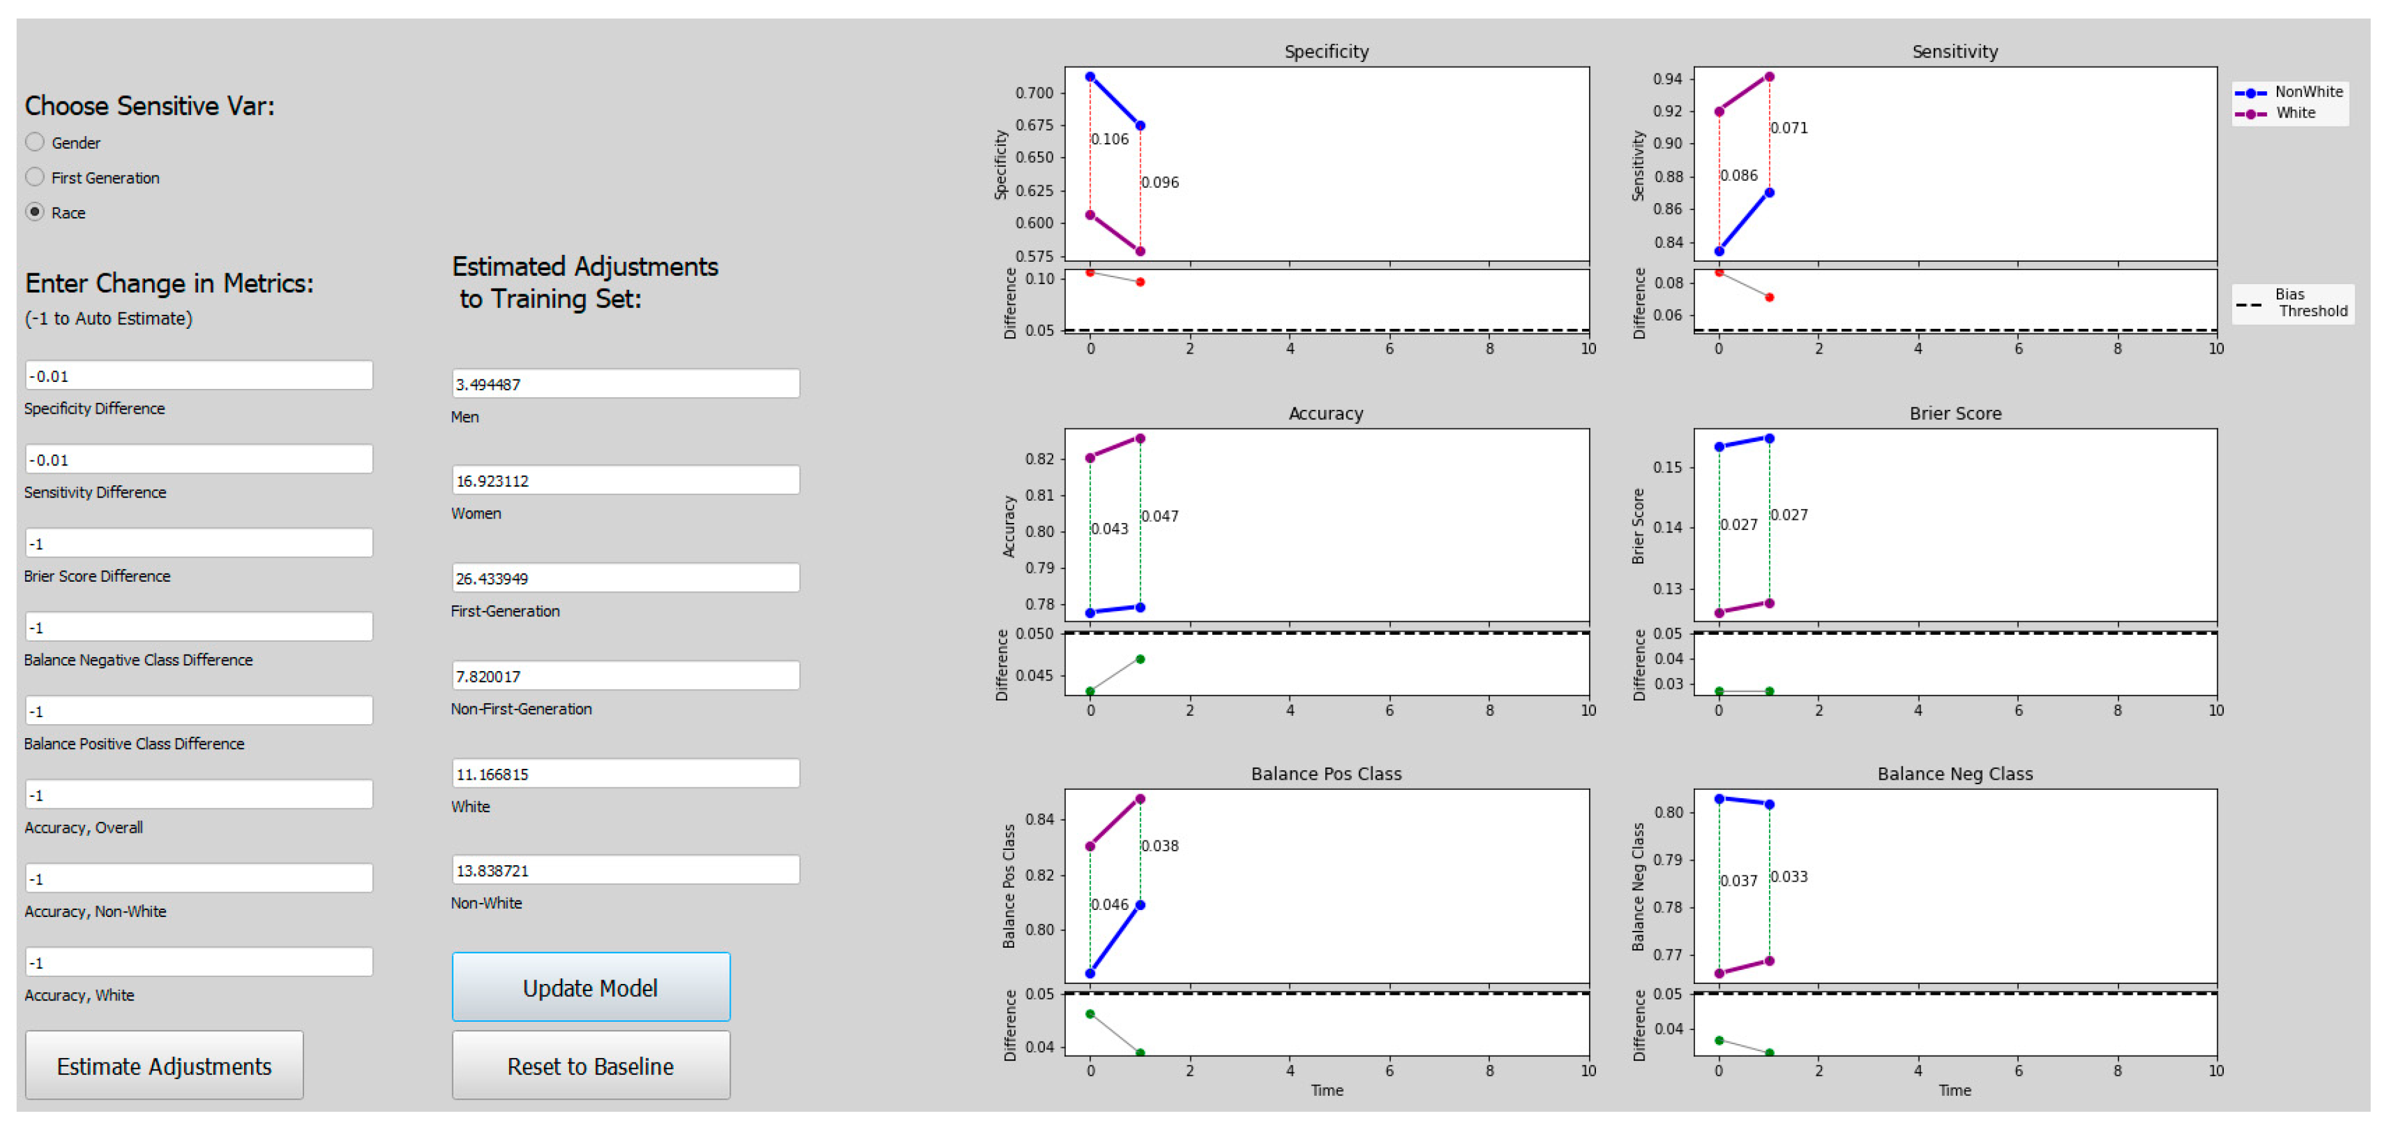2386x1129 pixels.
Task: Click the Update Model button
Action: [x=590, y=987]
